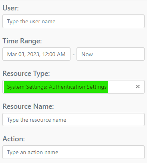
Task: Click the User name input field
Action: click(x=73, y=21)
